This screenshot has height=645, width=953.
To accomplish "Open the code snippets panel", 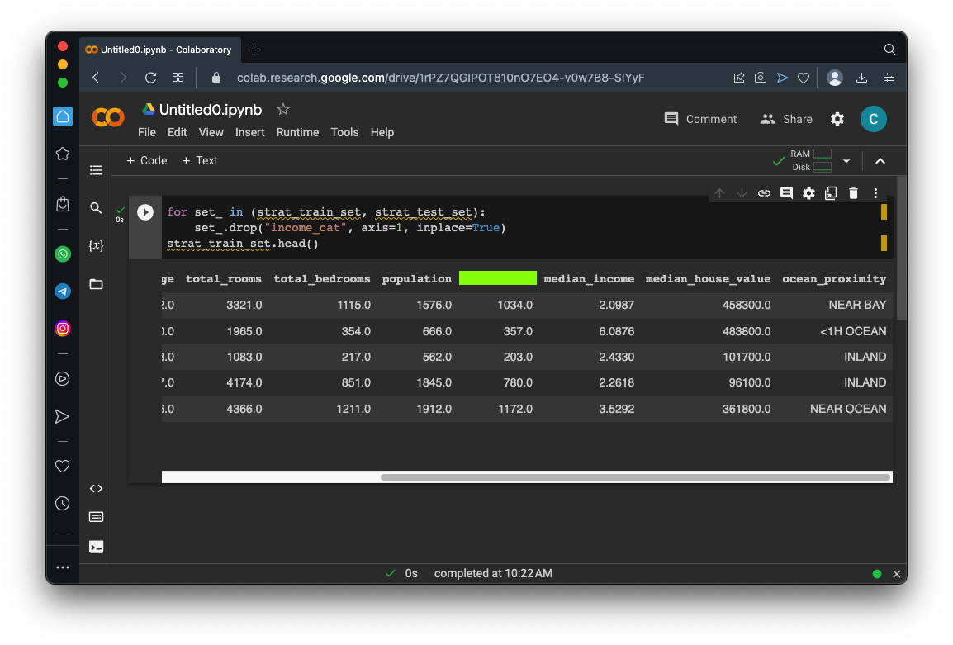I will coord(96,488).
